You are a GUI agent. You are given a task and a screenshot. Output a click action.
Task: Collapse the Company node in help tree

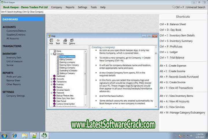(x=51, y=54)
